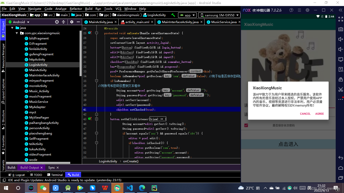Collapse the com.ypc.xiaoxiongmusic package node
The width and height of the screenshot is (344, 193).
click(x=17, y=33)
